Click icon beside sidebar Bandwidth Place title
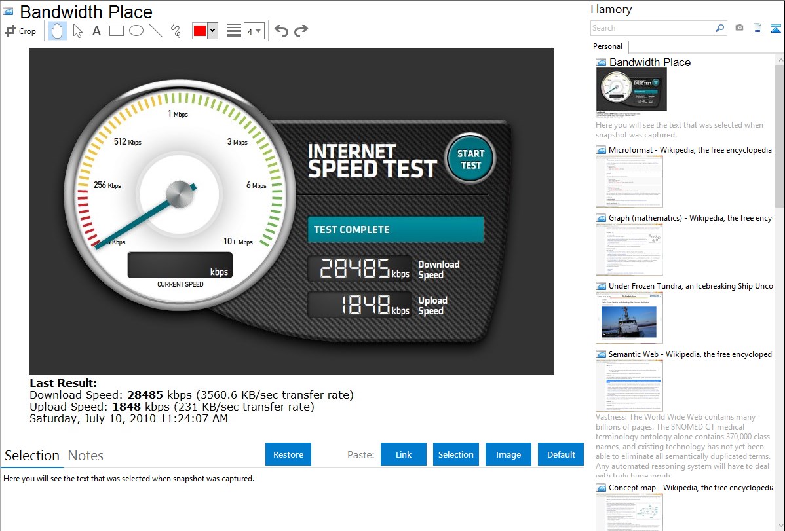The height and width of the screenshot is (531, 785). [x=601, y=63]
